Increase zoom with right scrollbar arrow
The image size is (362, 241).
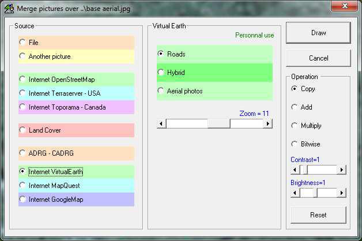tap(268, 124)
